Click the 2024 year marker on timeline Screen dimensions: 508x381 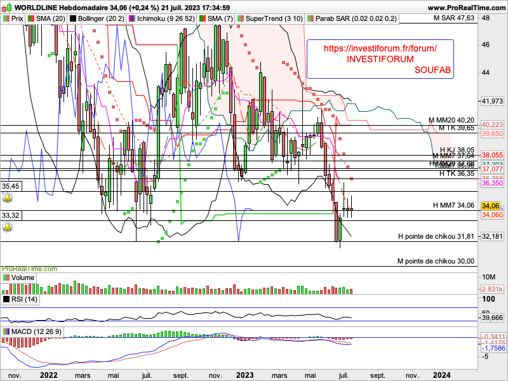(442, 375)
